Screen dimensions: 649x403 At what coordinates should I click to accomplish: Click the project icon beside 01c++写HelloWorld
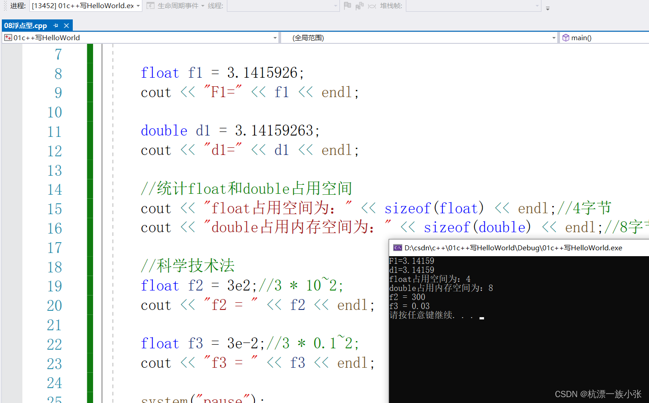click(8, 38)
